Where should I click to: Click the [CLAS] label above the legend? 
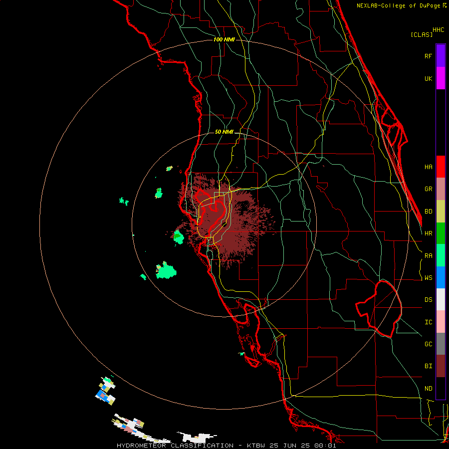coord(422,34)
